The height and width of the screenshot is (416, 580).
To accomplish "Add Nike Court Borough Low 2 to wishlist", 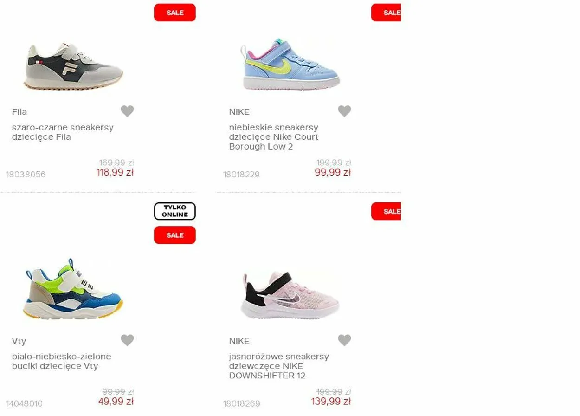I will click(x=344, y=111).
